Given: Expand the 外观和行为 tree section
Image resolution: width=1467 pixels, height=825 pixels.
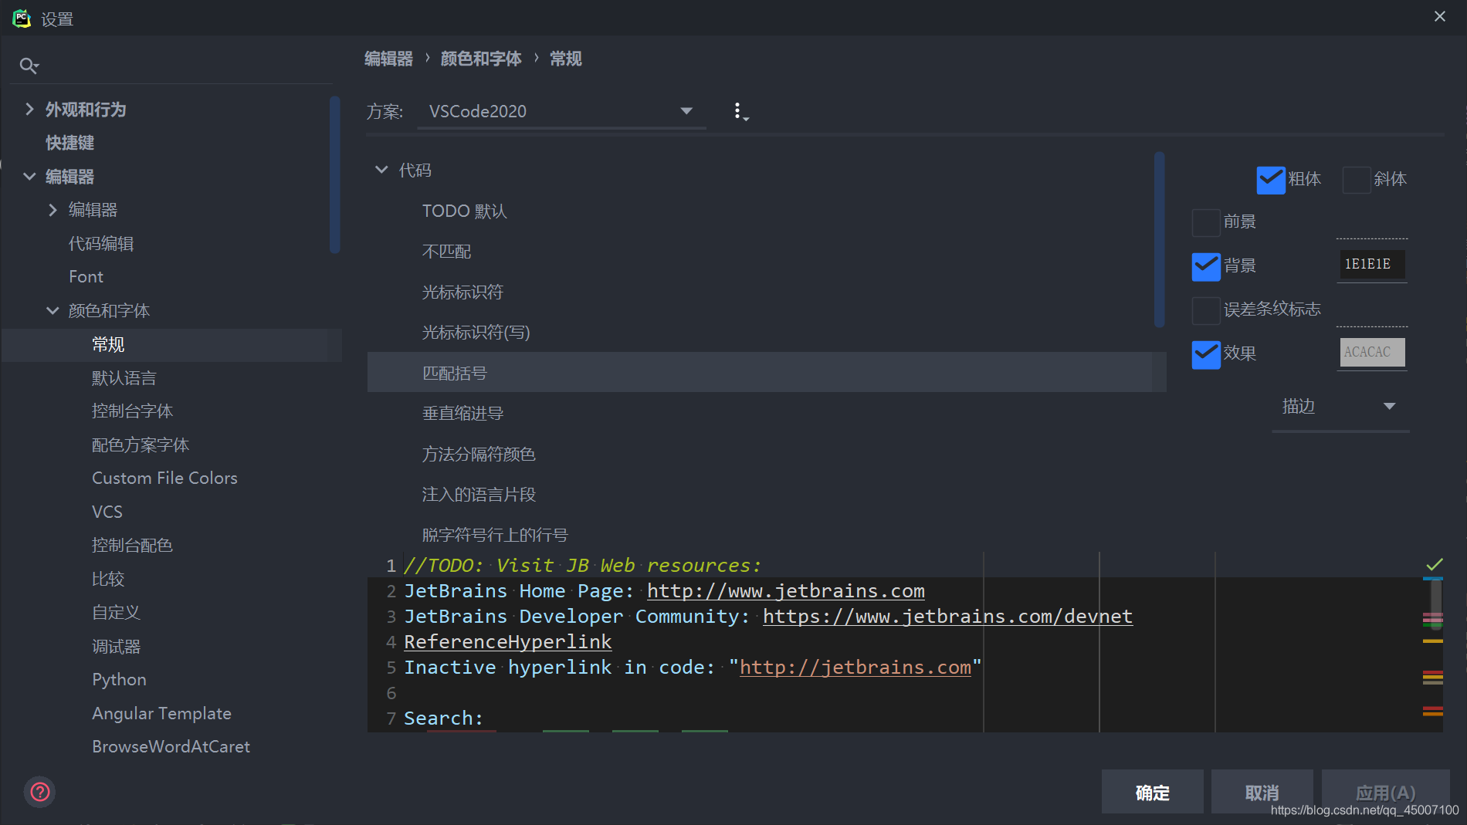Looking at the screenshot, I should tap(29, 109).
